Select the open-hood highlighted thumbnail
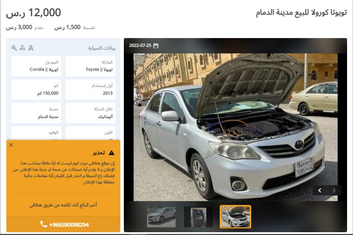This screenshot has width=353, height=235. [x=235, y=216]
